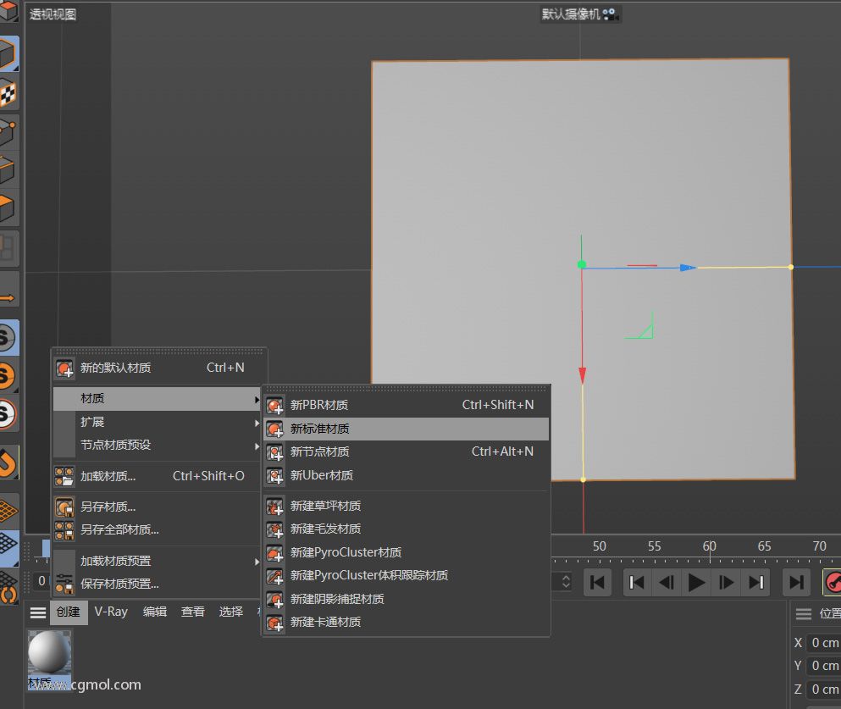Click frame 70 on the timeline ruler

[820, 546]
